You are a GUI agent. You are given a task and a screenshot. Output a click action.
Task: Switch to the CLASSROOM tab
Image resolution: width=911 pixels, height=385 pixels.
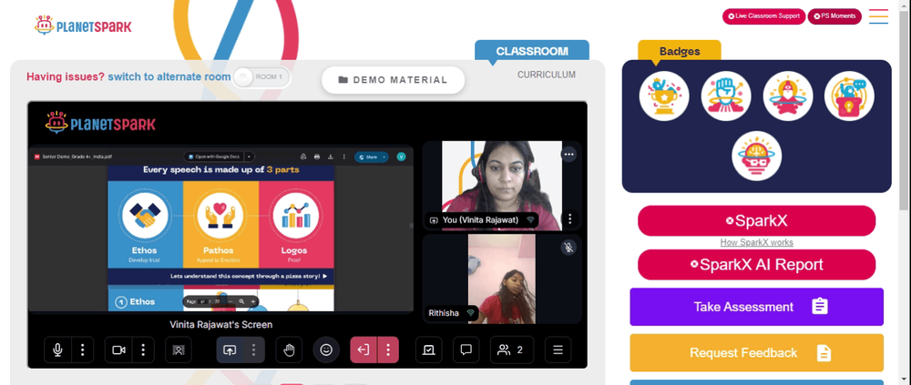tap(532, 51)
